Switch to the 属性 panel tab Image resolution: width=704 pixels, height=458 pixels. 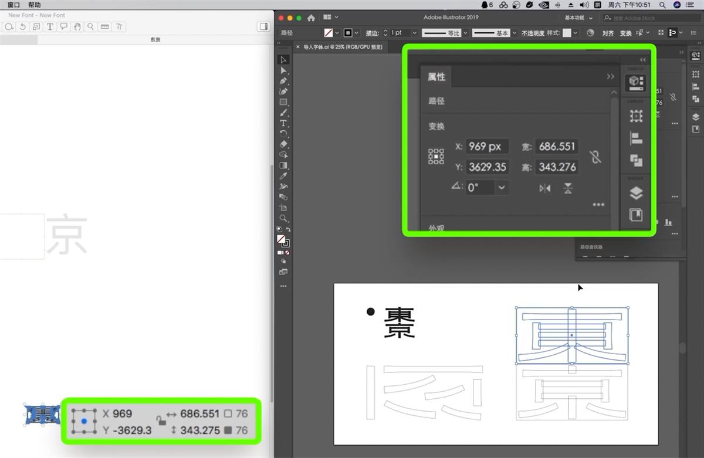coord(436,77)
